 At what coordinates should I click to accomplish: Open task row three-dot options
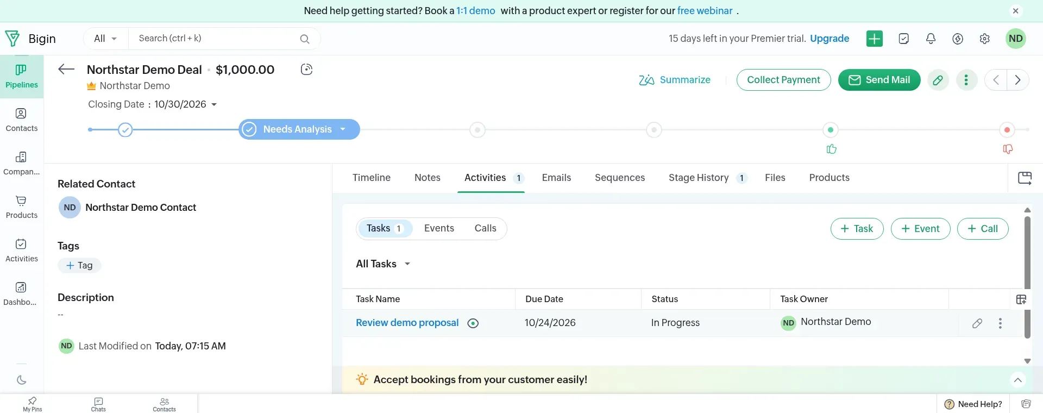tap(1000, 323)
